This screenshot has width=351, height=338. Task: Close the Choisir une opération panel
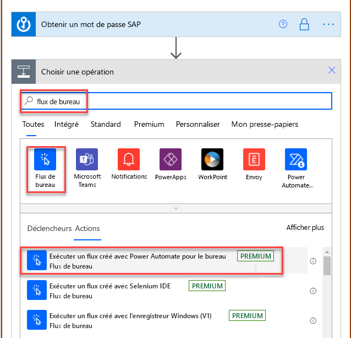point(332,70)
